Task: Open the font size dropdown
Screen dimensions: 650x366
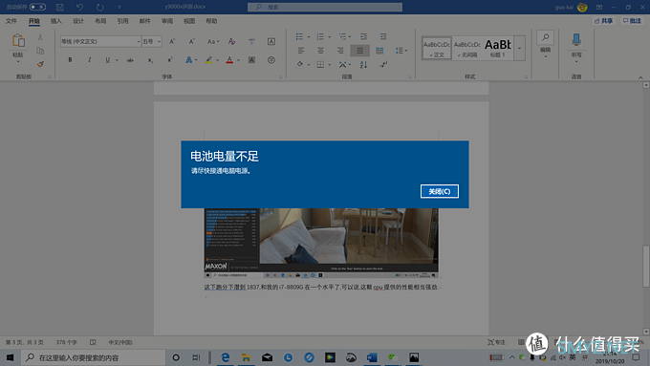Action: 159,41
